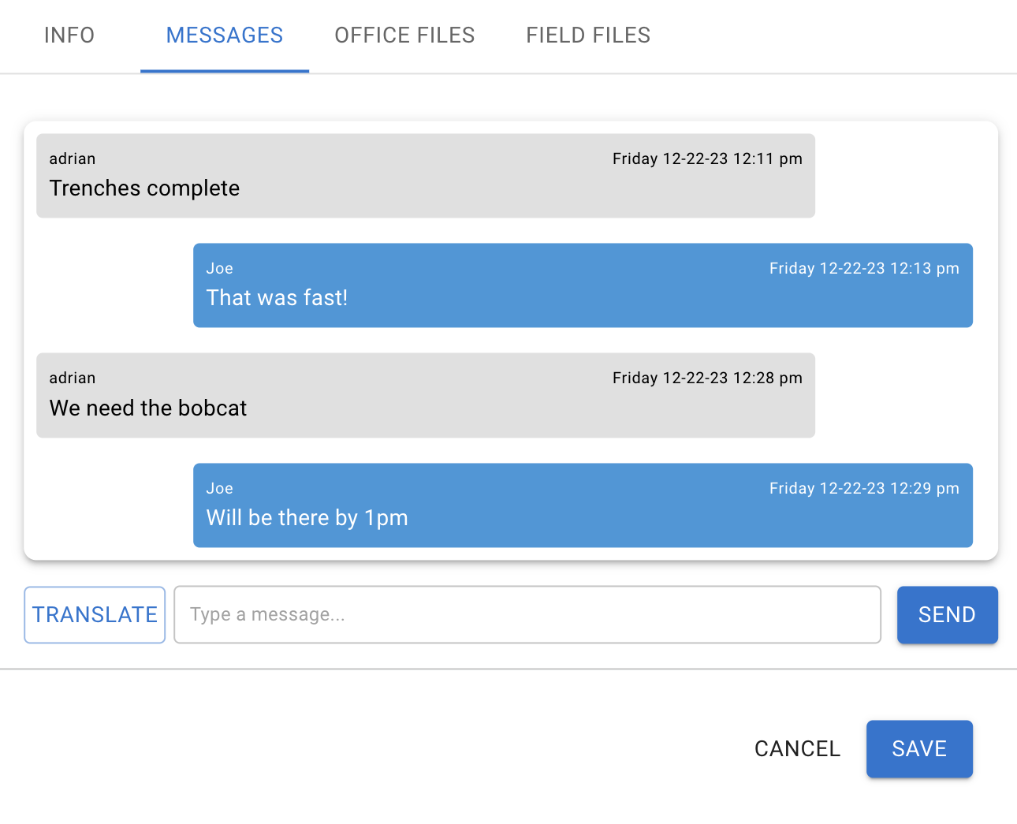Click sender name adrian on bobcat message
The image size is (1017, 824).
click(x=73, y=378)
